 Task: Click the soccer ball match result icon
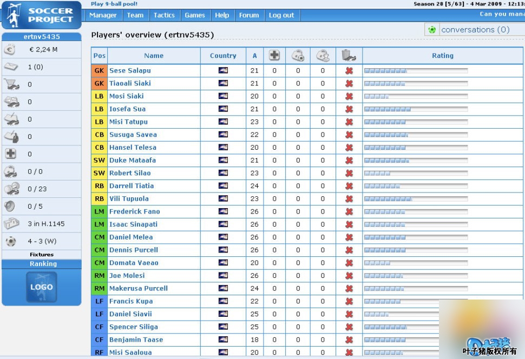[x=10, y=241]
